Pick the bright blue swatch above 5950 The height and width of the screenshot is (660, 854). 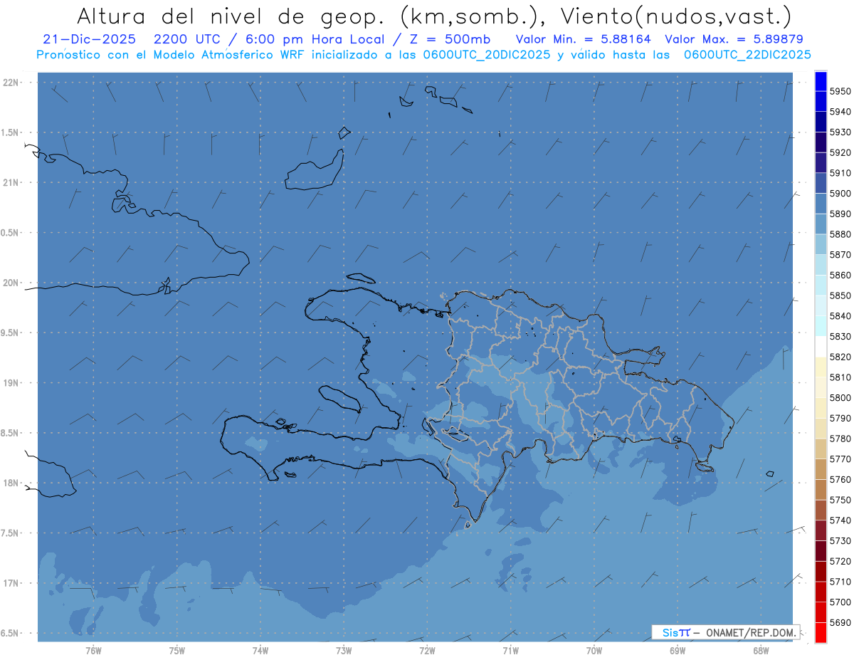[x=821, y=81]
